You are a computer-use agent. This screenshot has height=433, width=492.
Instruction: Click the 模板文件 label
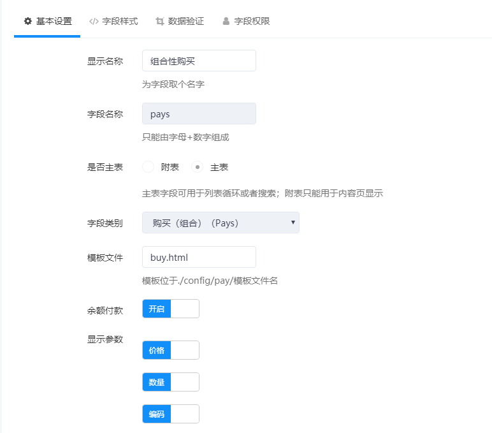coord(105,258)
